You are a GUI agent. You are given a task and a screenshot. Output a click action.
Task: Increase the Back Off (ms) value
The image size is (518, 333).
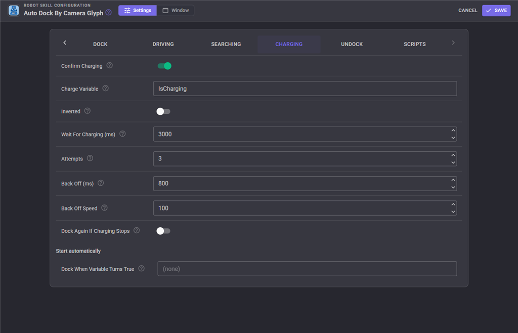(453, 180)
